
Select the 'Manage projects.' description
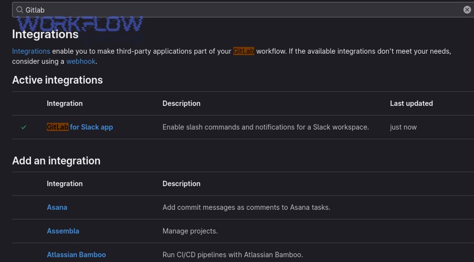[x=190, y=231]
